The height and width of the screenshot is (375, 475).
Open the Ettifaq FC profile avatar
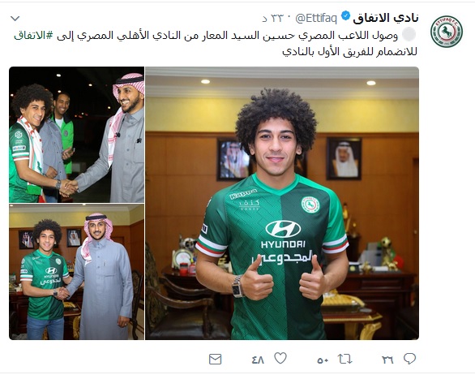click(x=446, y=31)
